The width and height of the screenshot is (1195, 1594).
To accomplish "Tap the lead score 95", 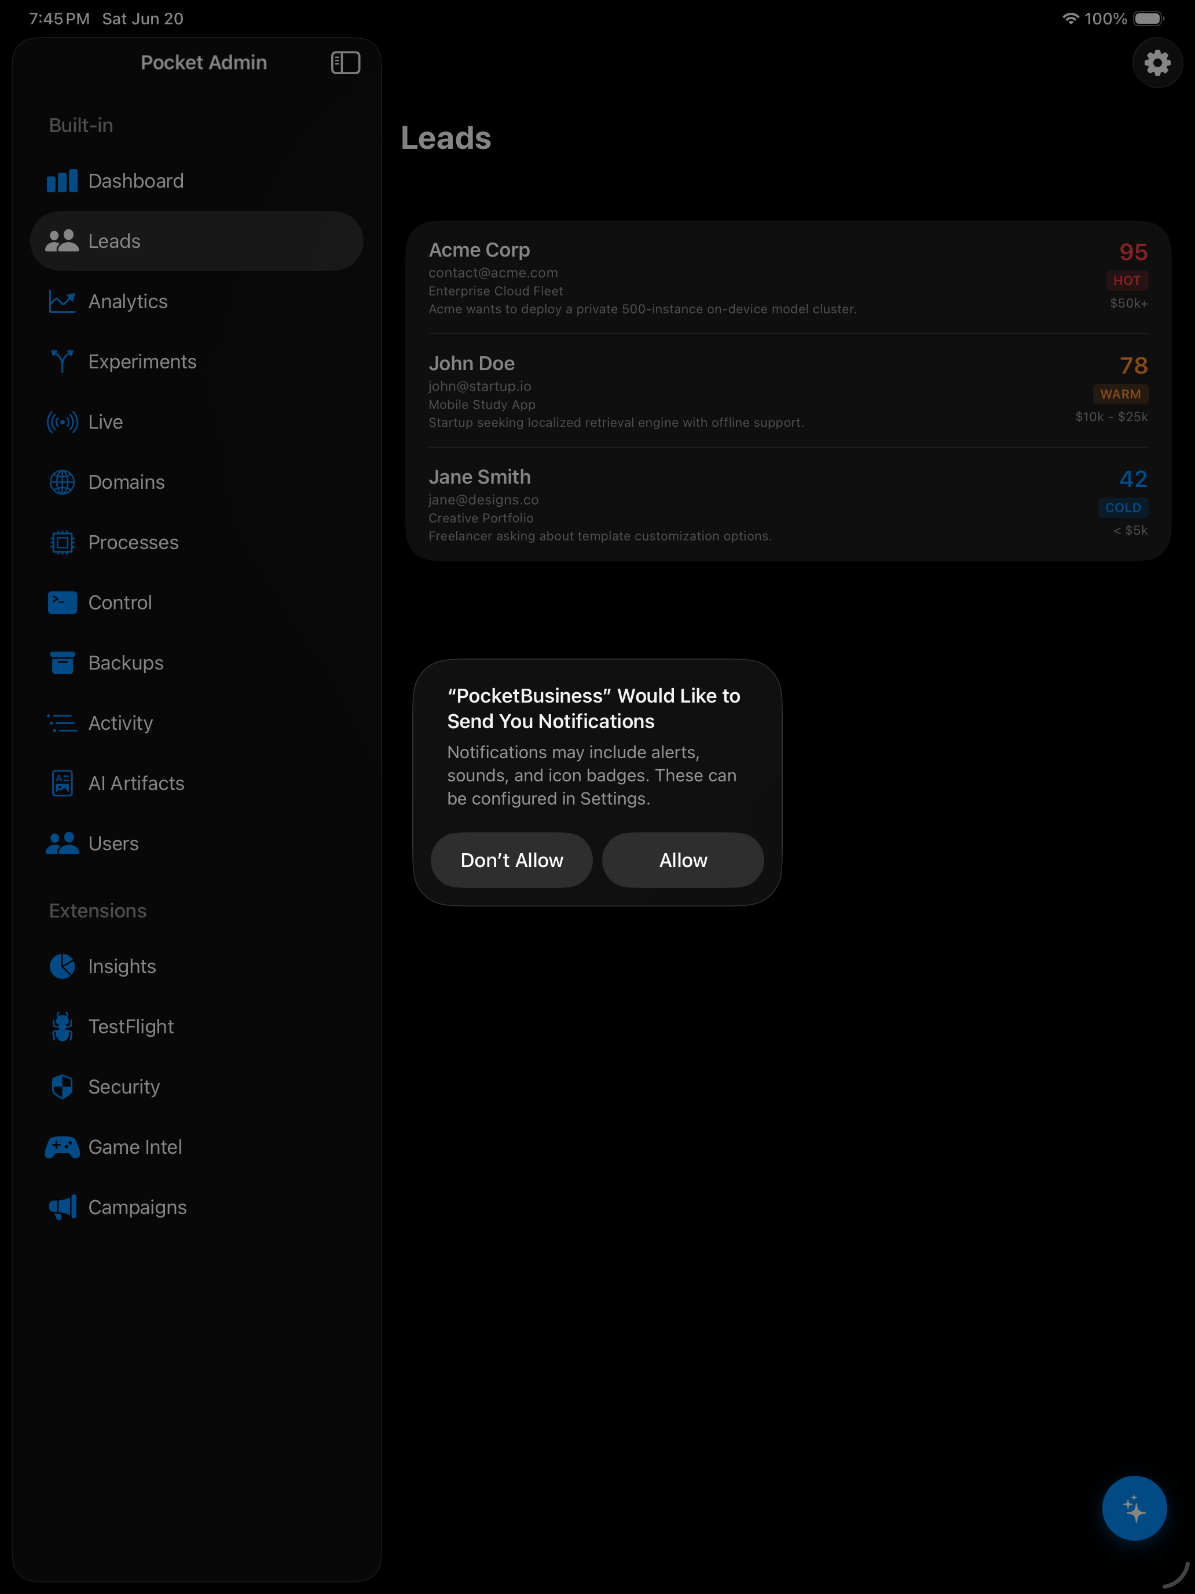I will point(1133,252).
